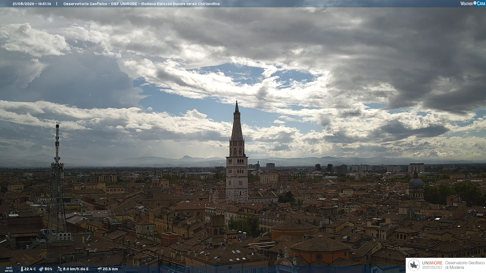Click the telecommunications antenna mast
This screenshot has height=273, width=486.
pos(57,182)
